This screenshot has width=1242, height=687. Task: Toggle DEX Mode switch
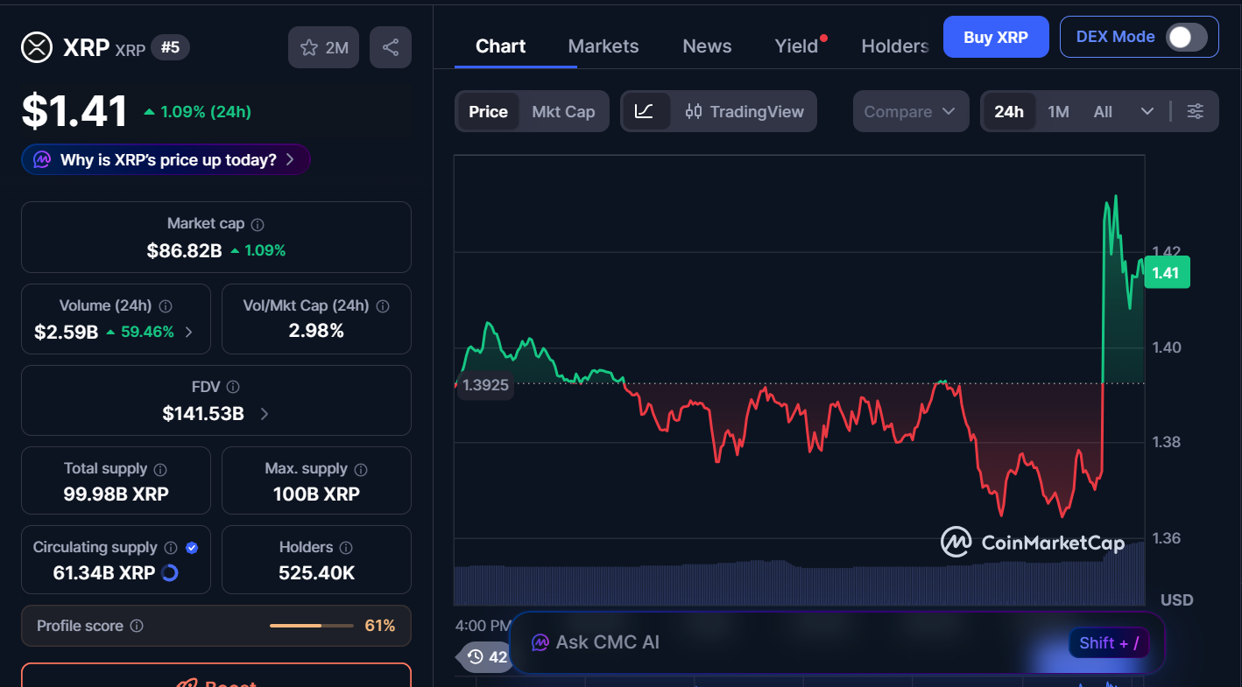click(x=1187, y=37)
